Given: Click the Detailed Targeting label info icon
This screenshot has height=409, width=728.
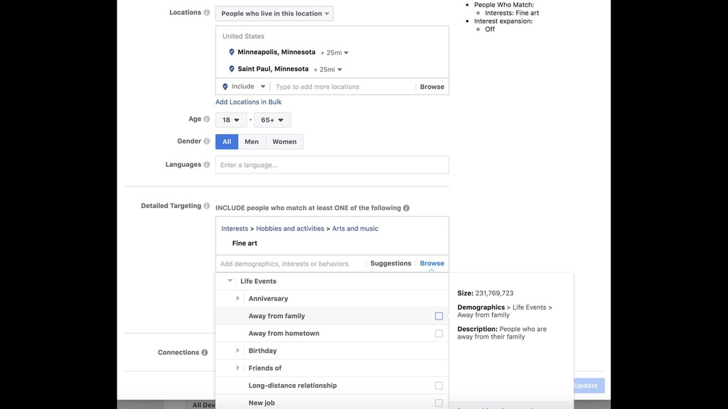Looking at the screenshot, I should 207,206.
